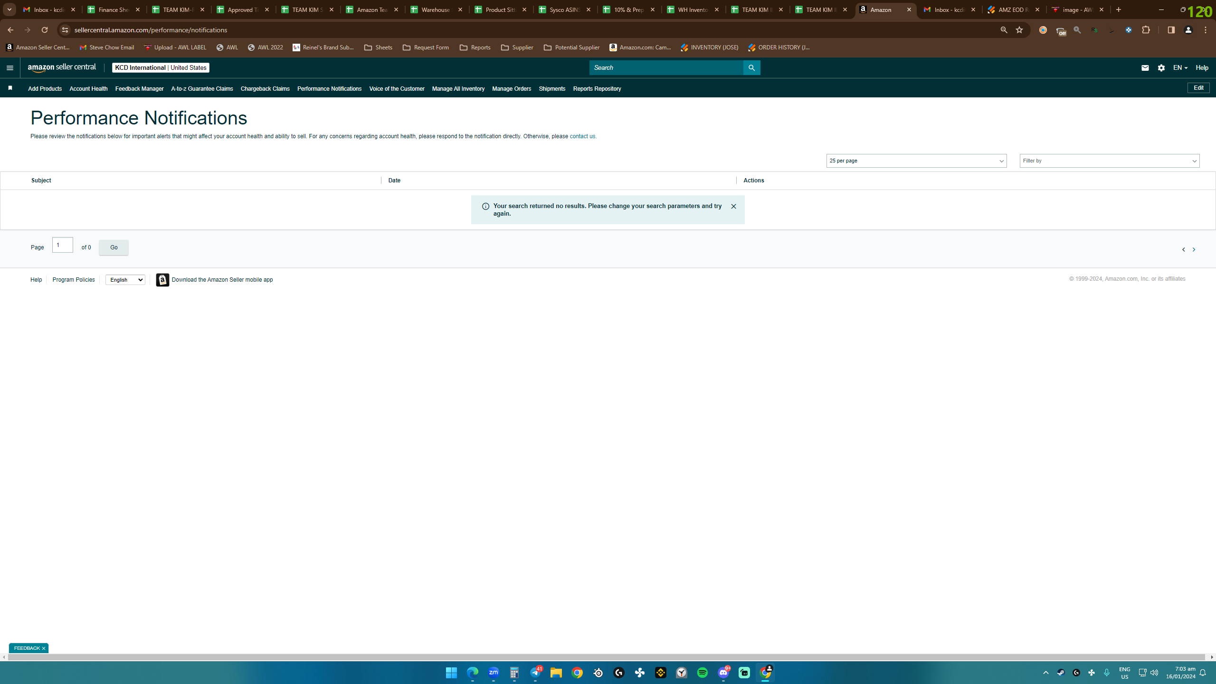This screenshot has height=684, width=1216.
Task: Open Shipments in the nav bar
Action: click(x=552, y=89)
